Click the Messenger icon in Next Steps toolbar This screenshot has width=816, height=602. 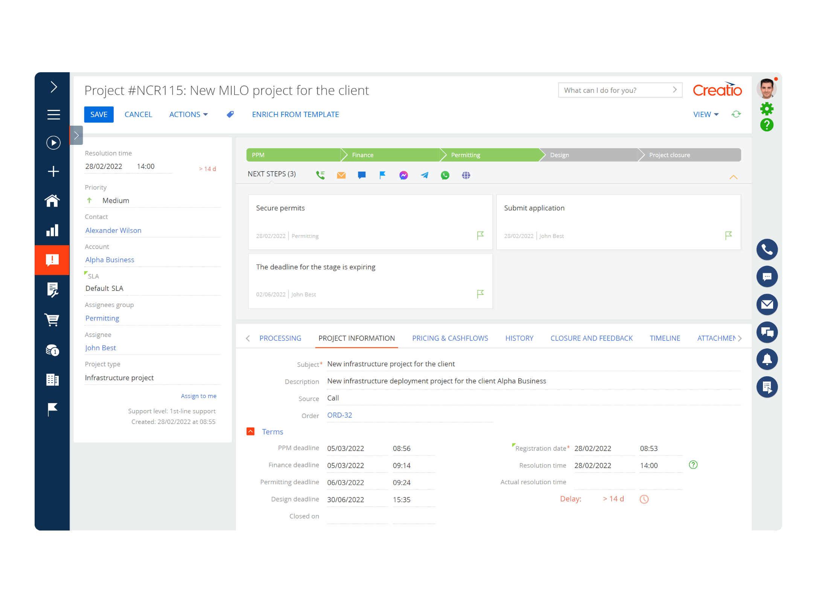tap(403, 175)
